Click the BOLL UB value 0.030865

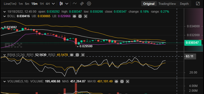44,16
